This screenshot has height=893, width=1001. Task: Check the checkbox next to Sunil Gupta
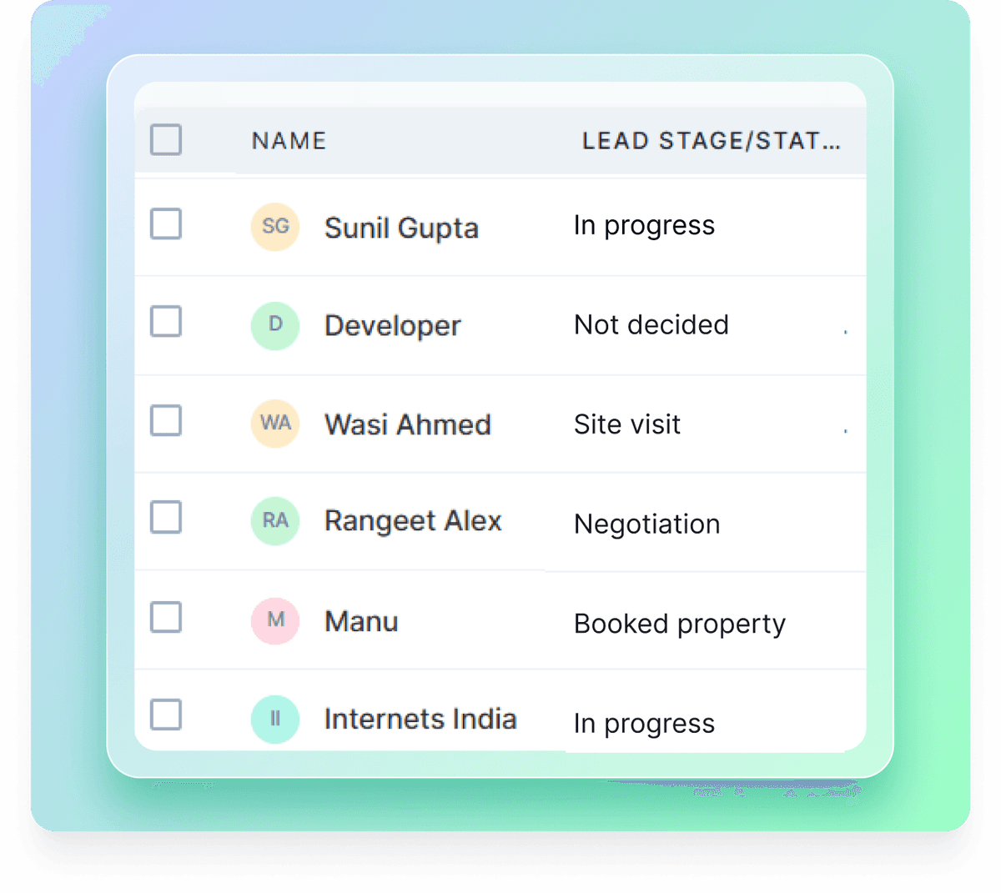tap(165, 223)
